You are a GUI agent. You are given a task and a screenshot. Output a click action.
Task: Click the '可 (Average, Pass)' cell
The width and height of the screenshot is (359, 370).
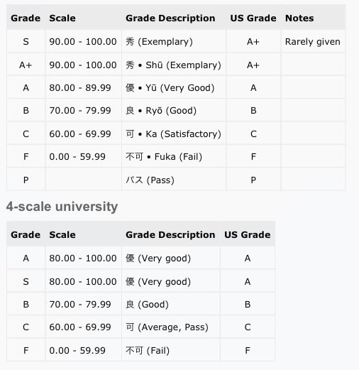[171, 327]
